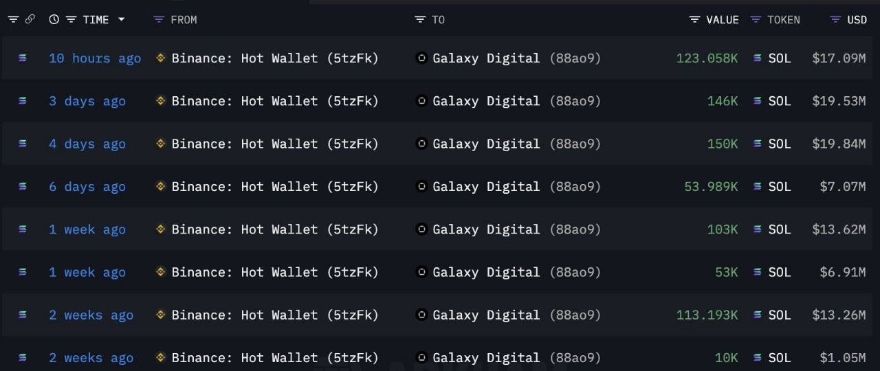Click SOL token icon in the 53.989K row
Viewport: 880px width, 371px height.
pos(758,186)
